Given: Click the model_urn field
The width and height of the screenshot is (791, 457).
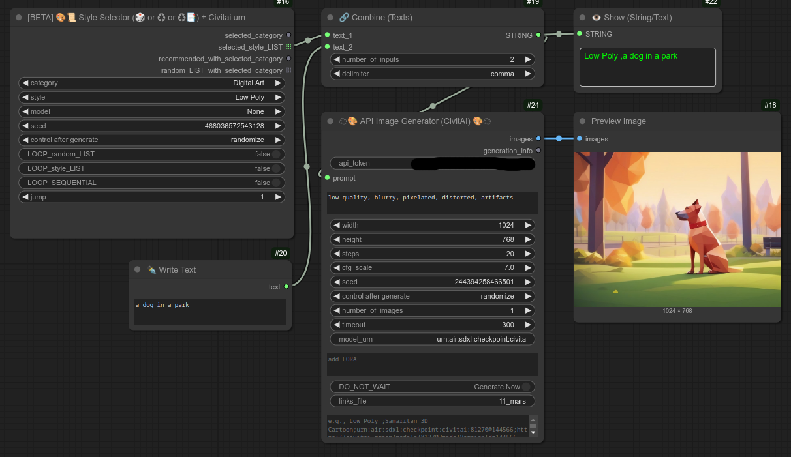Looking at the screenshot, I should pos(432,339).
